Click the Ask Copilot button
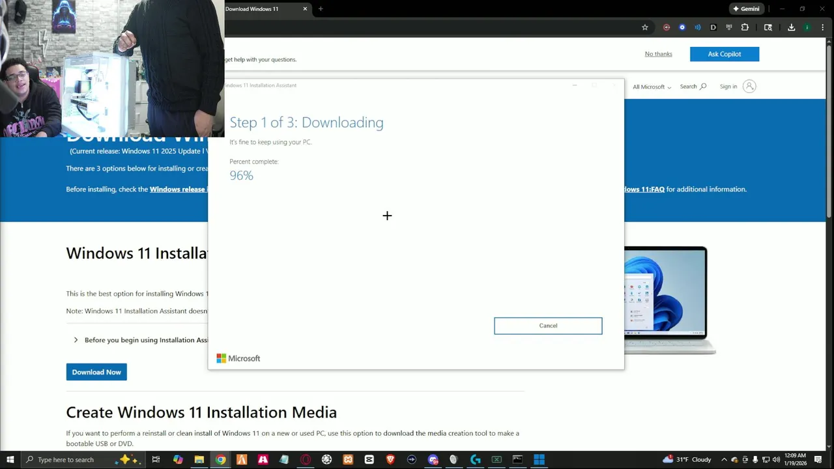 click(x=725, y=54)
